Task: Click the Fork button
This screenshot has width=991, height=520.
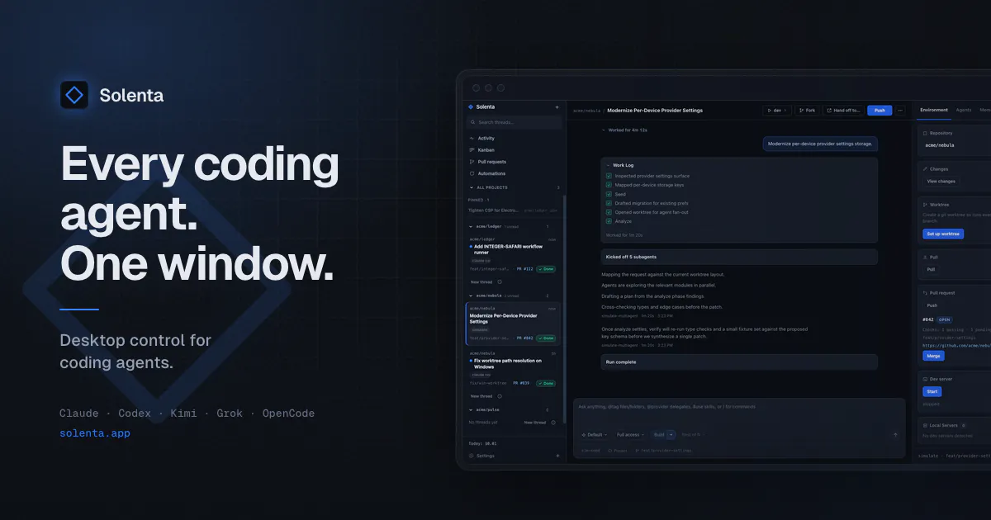Action: click(807, 110)
